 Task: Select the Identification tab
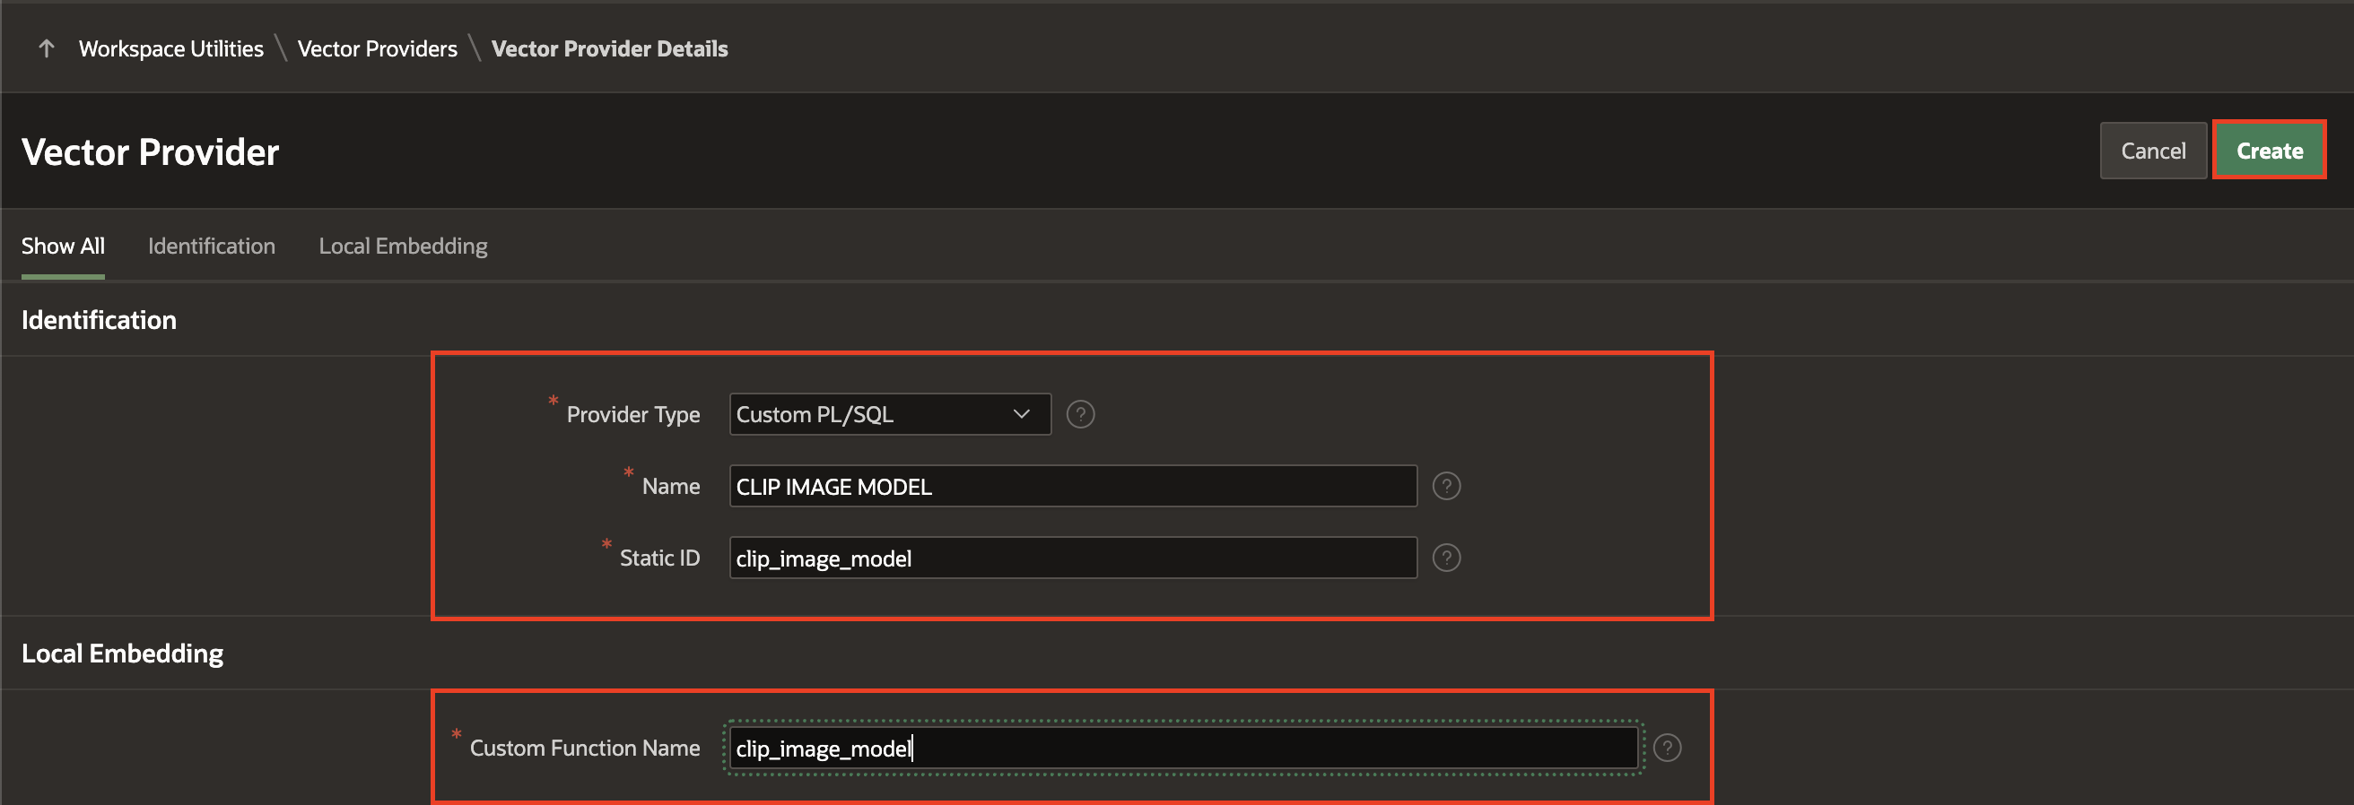click(x=211, y=247)
